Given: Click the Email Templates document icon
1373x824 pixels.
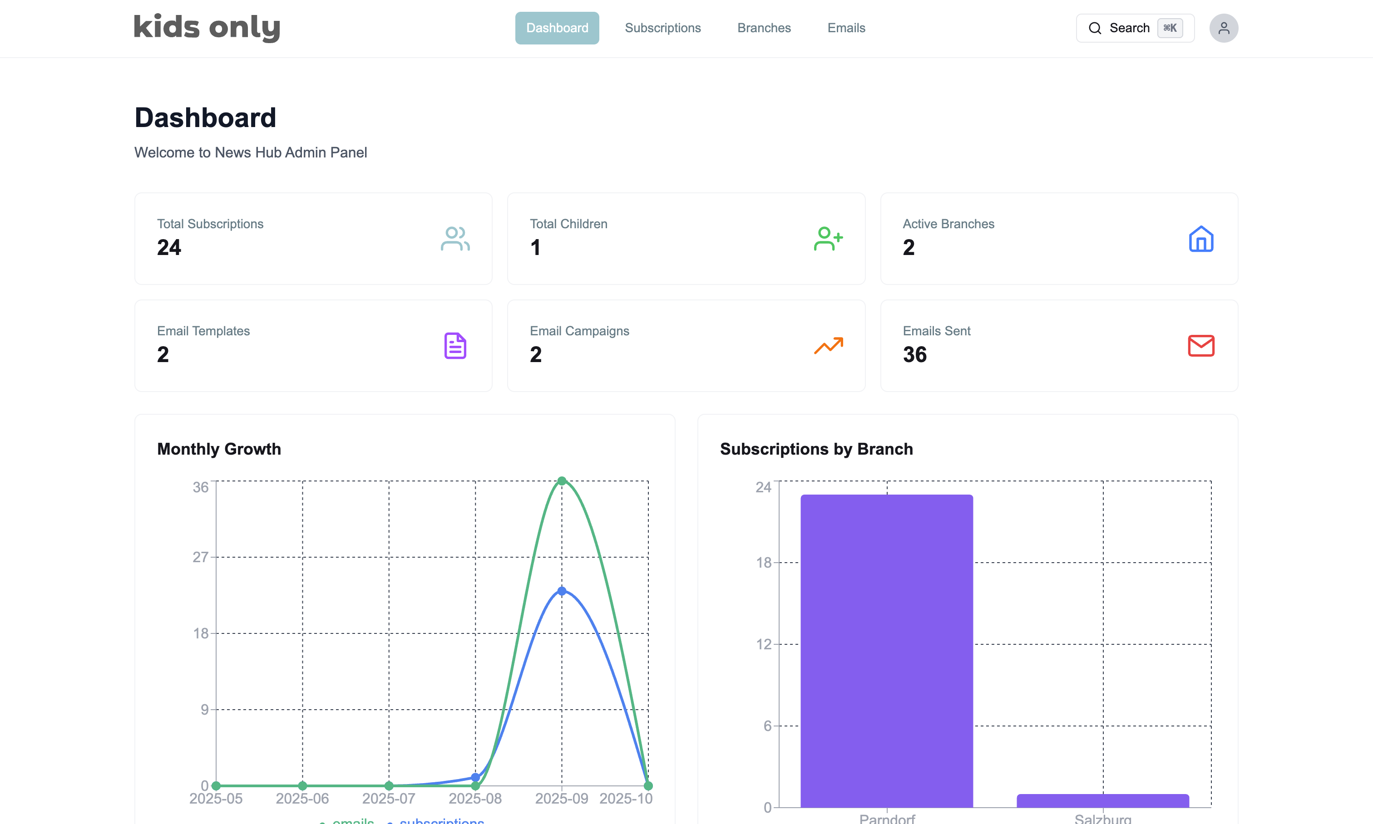Looking at the screenshot, I should point(455,346).
